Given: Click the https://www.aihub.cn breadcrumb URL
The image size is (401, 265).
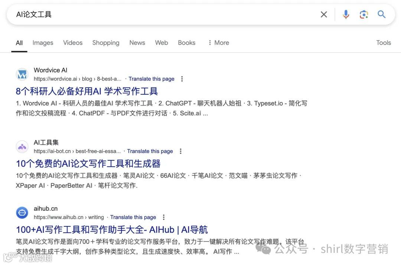Looking at the screenshot, I should 69,217.
